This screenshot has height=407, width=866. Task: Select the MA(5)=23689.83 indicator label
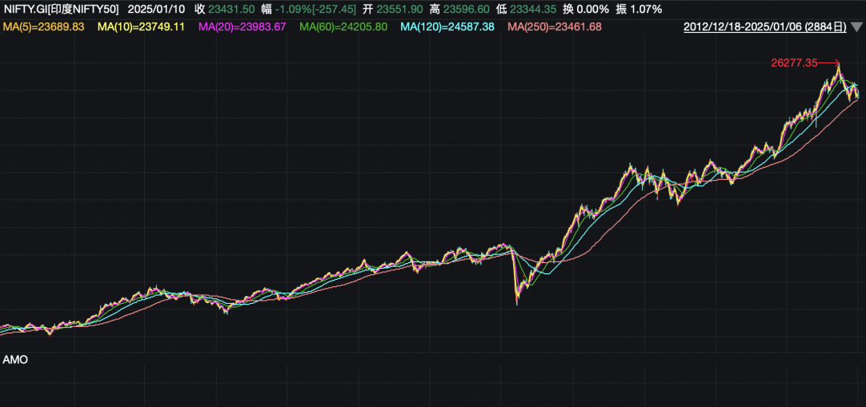pos(43,27)
